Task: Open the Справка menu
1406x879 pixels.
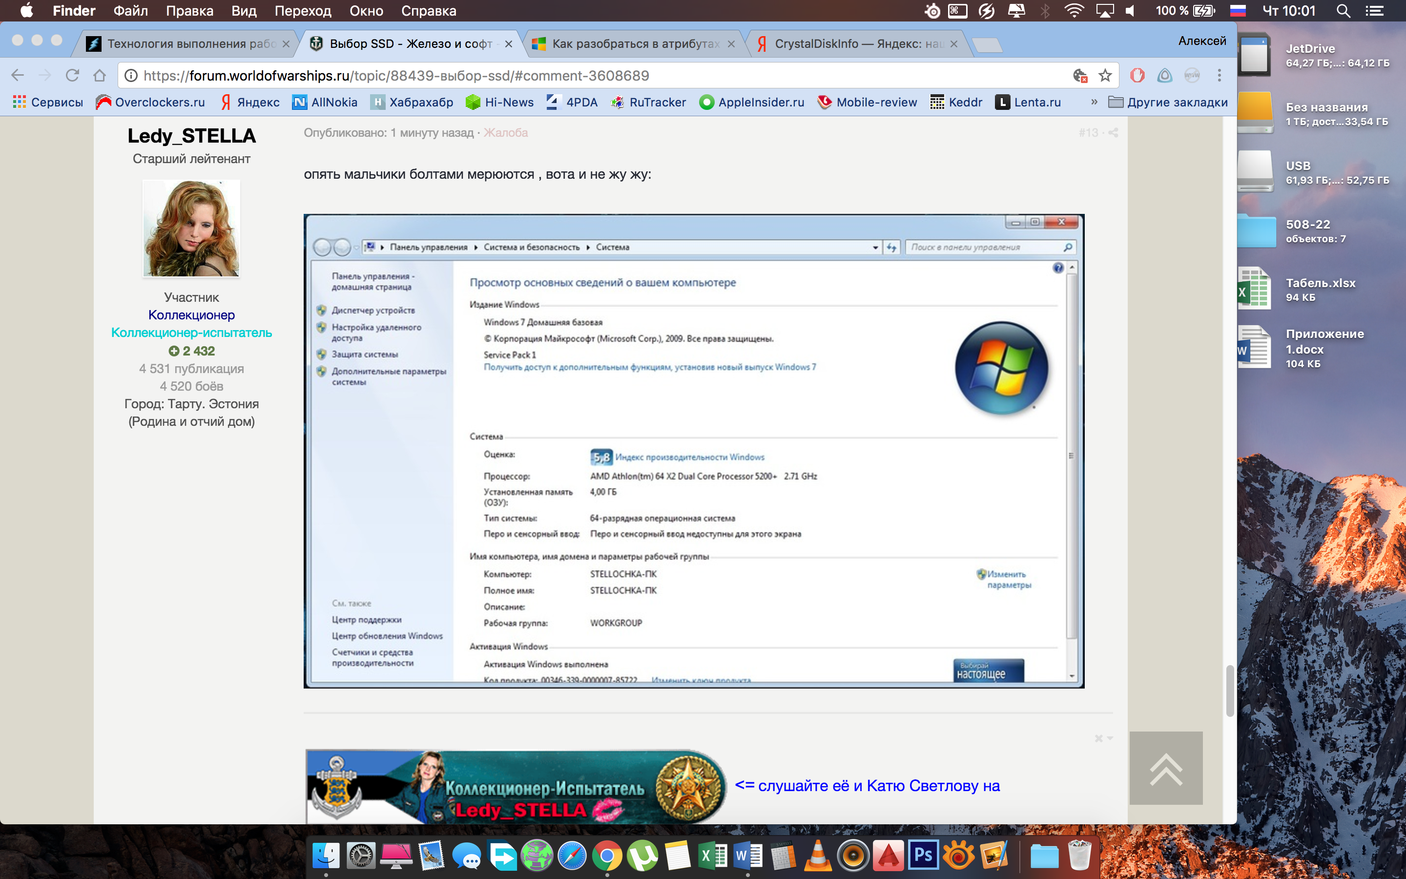Action: 428,10
